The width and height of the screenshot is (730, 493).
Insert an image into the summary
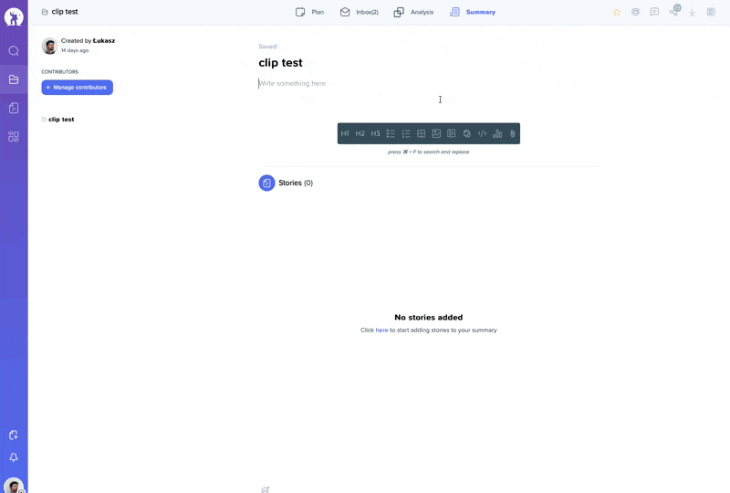click(436, 133)
